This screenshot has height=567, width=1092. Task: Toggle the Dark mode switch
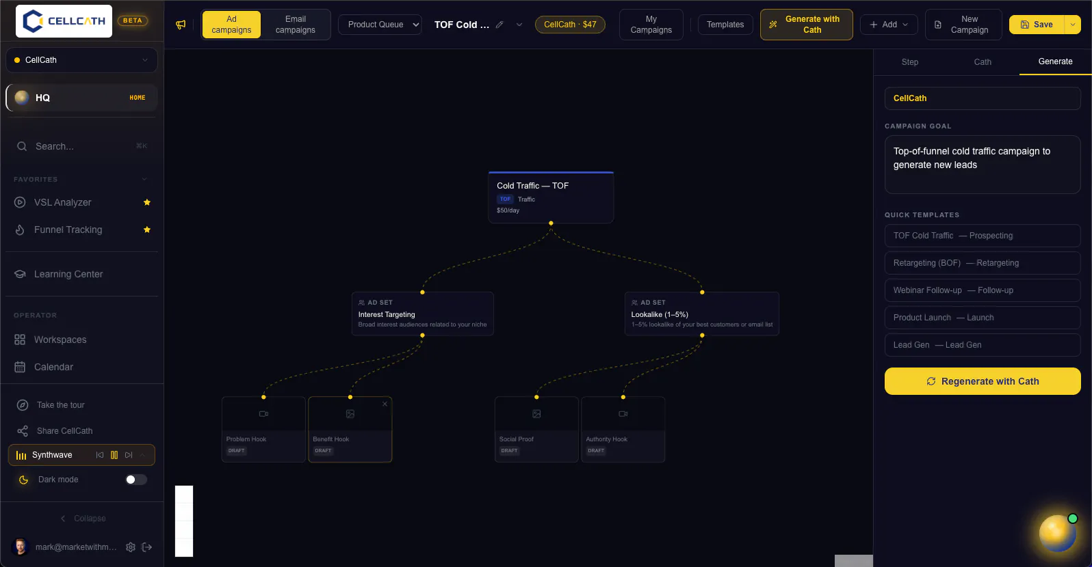(136, 480)
